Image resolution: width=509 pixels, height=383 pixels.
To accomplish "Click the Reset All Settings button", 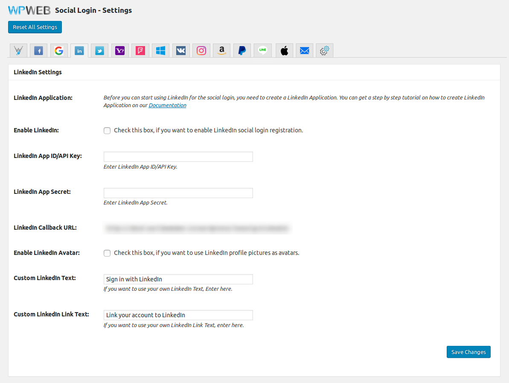I will 35,27.
